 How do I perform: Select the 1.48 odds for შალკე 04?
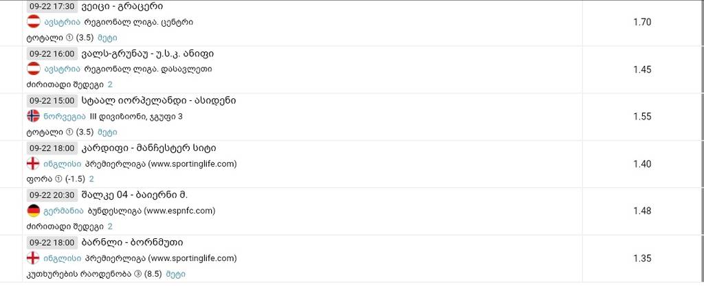(x=641, y=211)
